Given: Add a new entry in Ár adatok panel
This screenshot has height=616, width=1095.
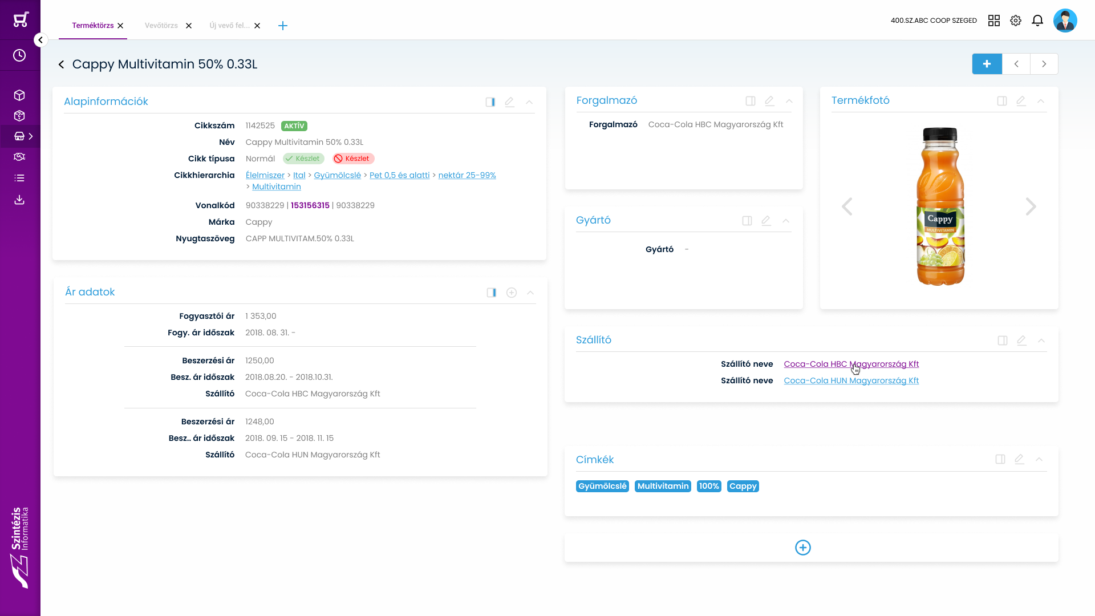Looking at the screenshot, I should (512, 293).
